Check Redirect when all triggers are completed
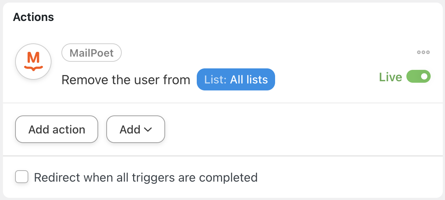The width and height of the screenshot is (445, 200). click(x=22, y=177)
